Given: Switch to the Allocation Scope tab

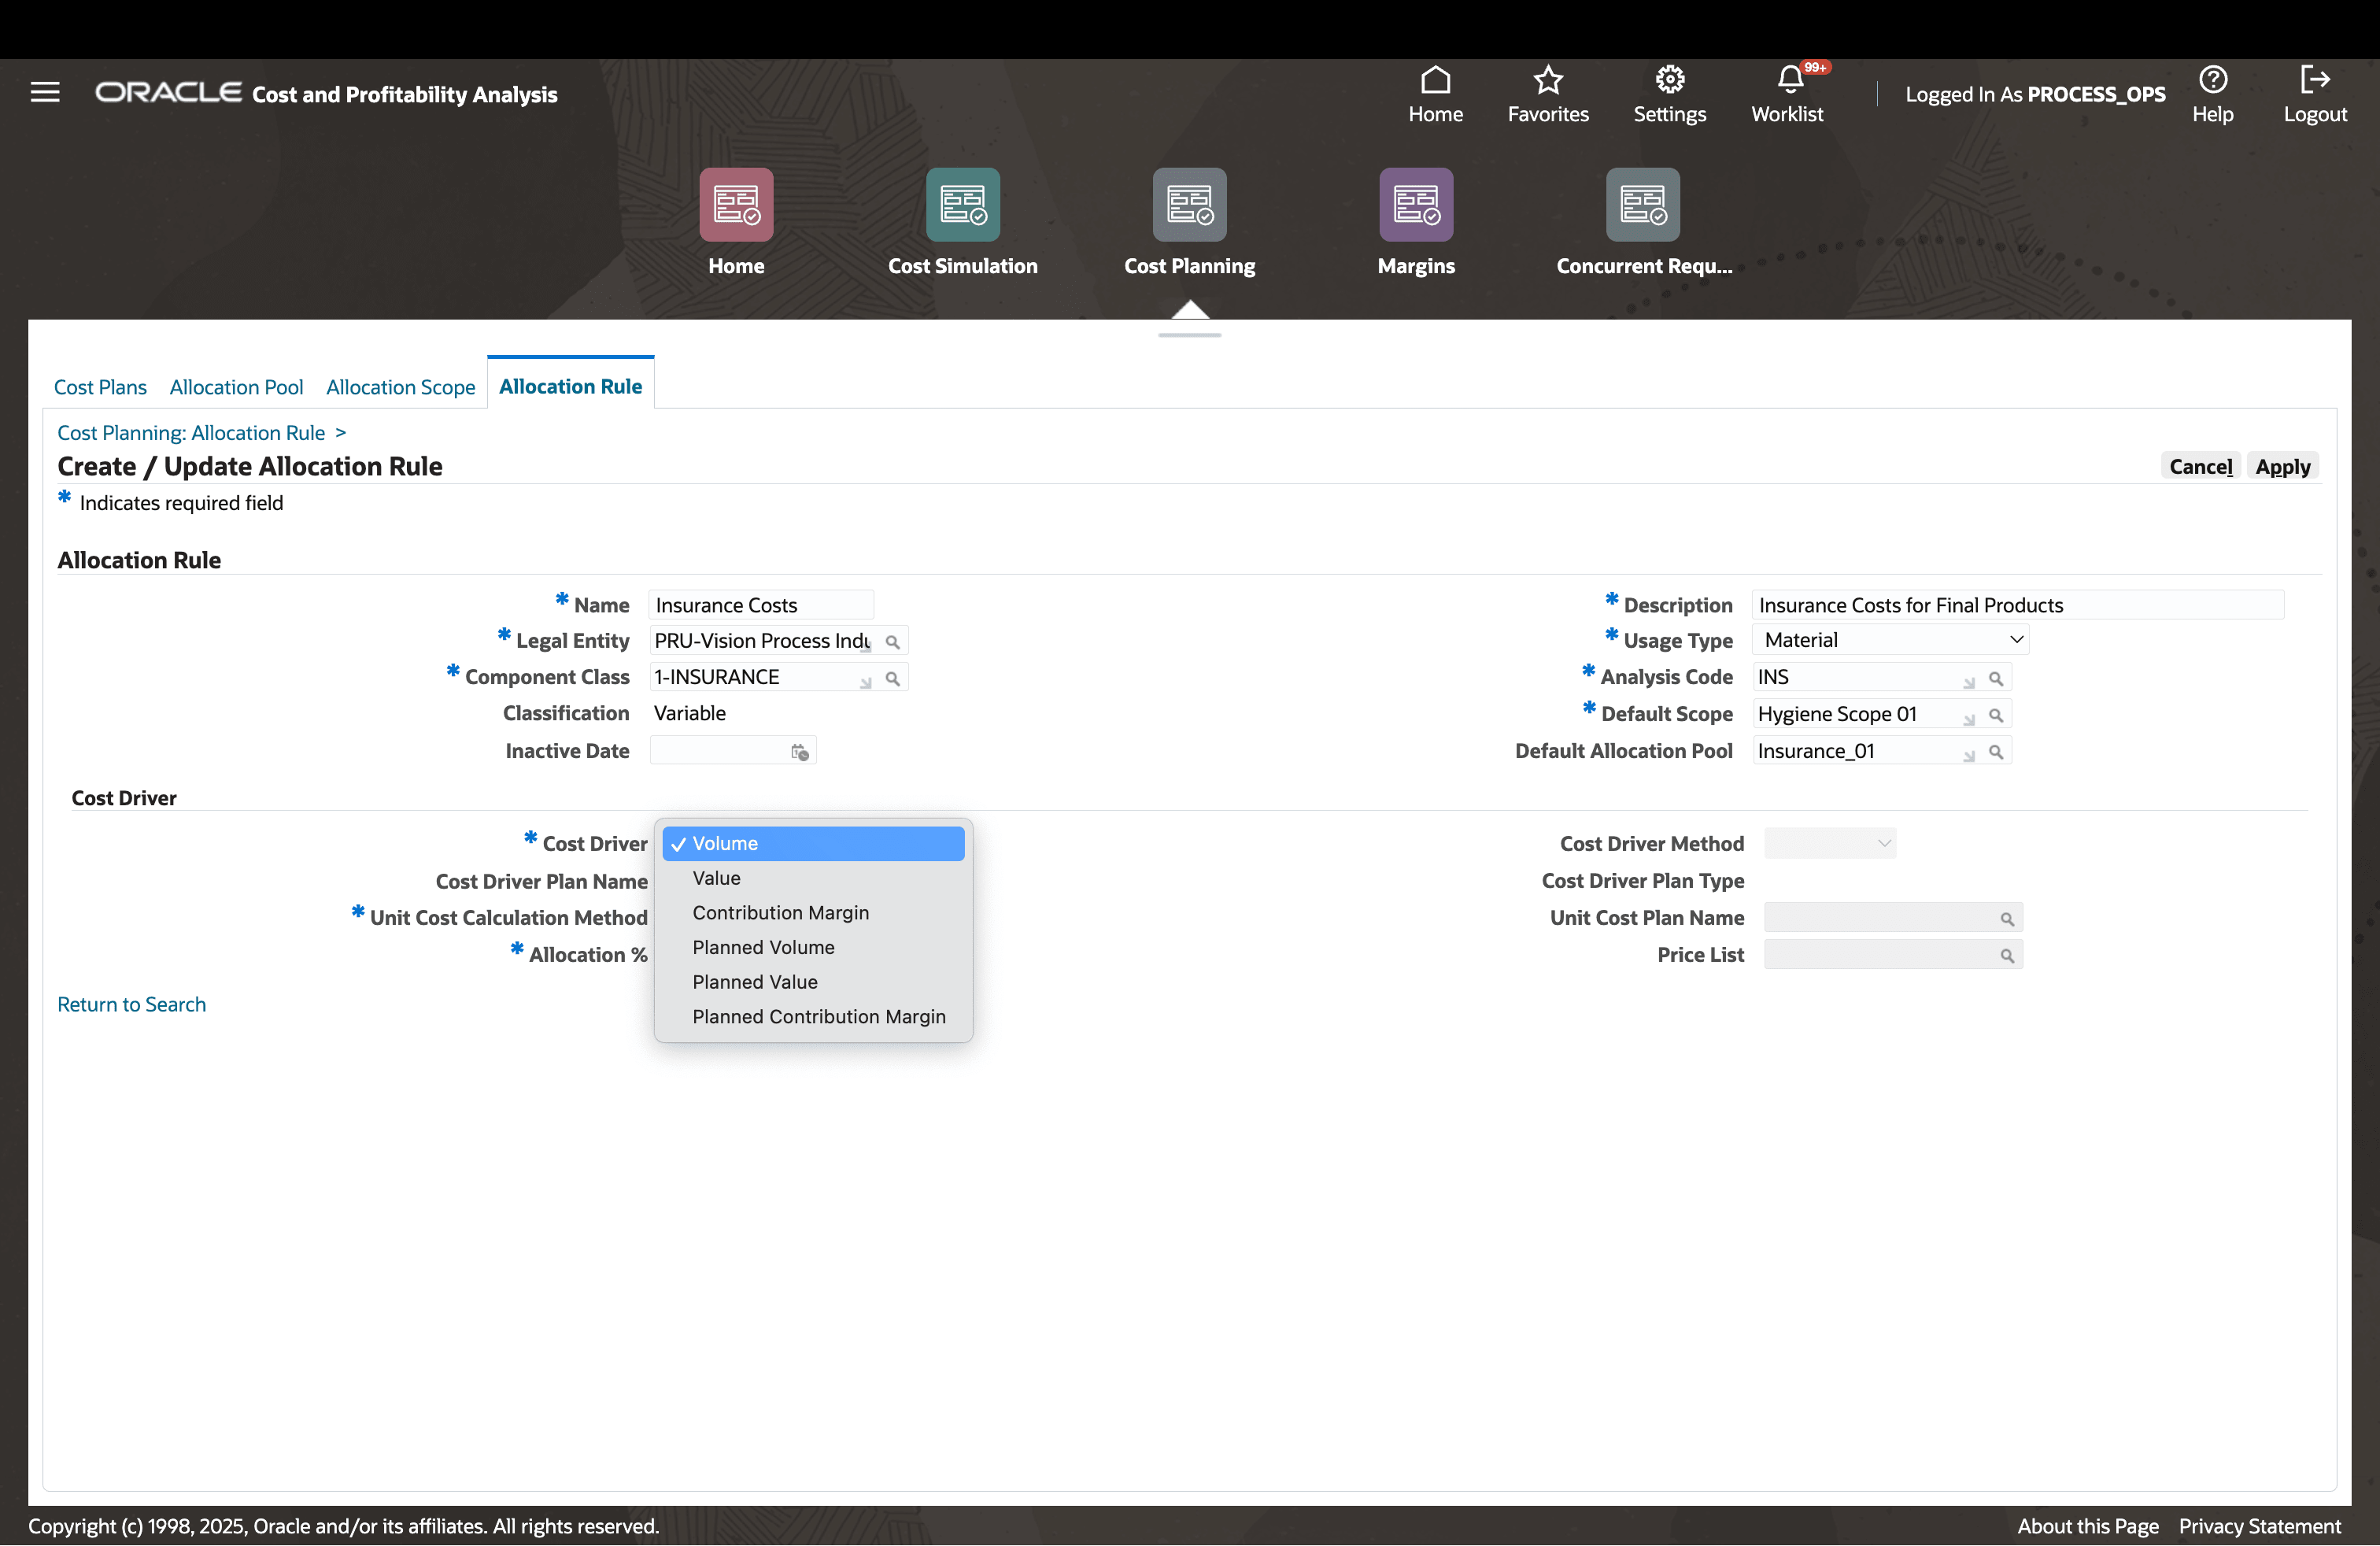Looking at the screenshot, I should [400, 387].
